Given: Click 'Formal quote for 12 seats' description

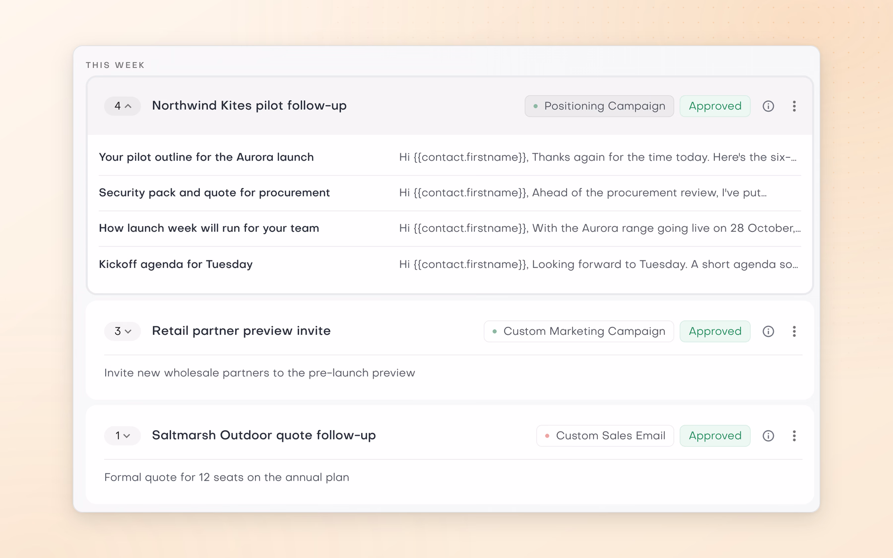Looking at the screenshot, I should 227,477.
